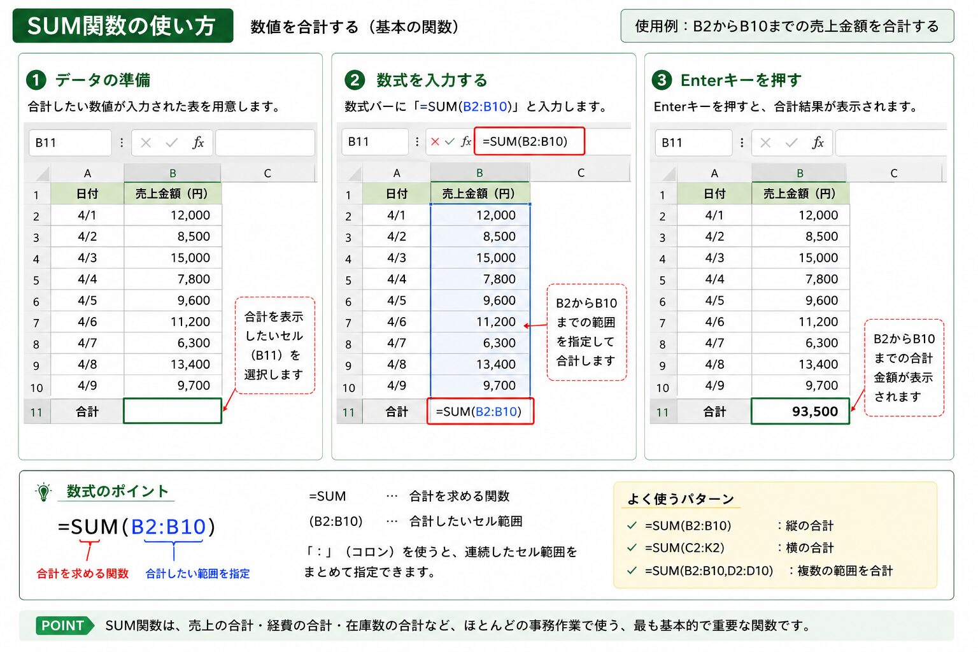Open the fx insert function icon in step 1

tap(198, 143)
